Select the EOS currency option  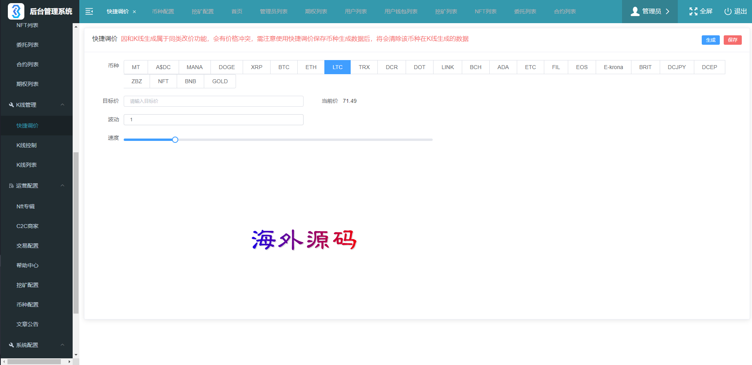[x=582, y=67]
